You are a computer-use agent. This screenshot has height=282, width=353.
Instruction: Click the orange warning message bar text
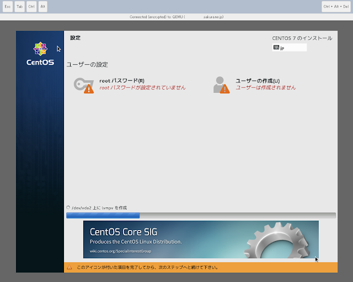tap(147, 267)
